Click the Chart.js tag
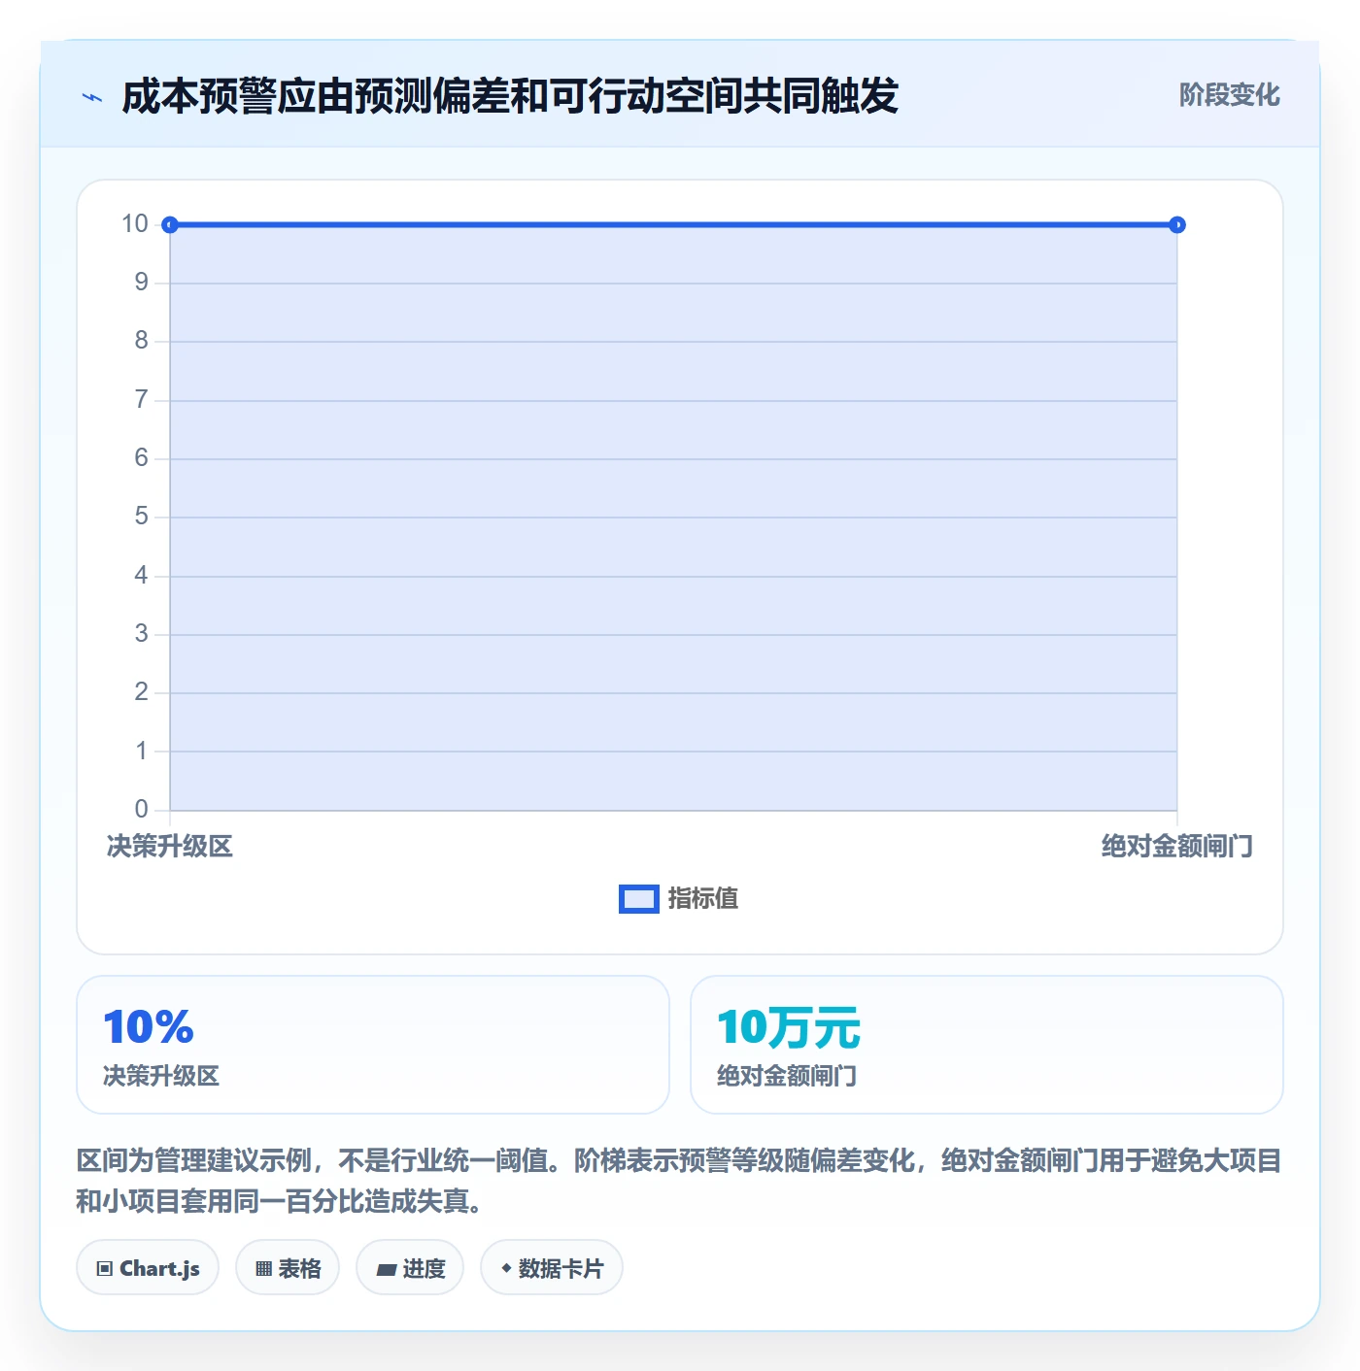Image resolution: width=1360 pixels, height=1371 pixels. coord(148,1267)
